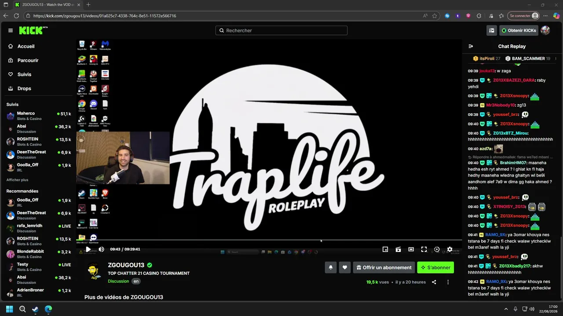Click ZGOUGOU13 channel name
This screenshot has width=563, height=316.
coord(126,265)
